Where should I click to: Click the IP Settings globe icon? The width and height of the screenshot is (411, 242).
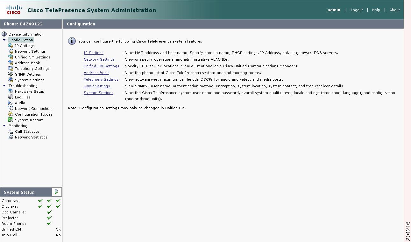tap(11, 45)
